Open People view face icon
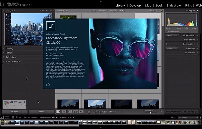Screen dimensions: 202x129 click(x=81, y=112)
